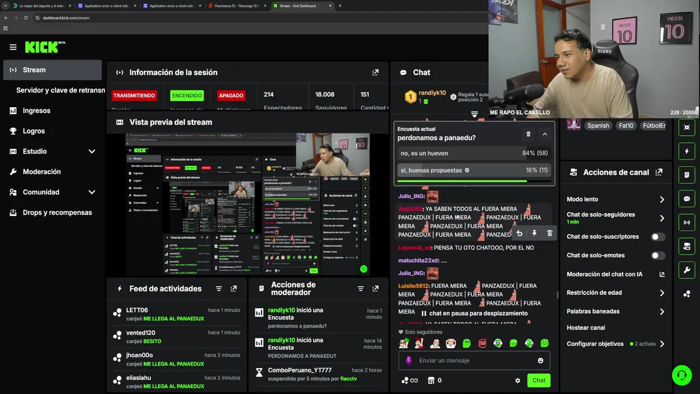Collapse the current poll with chevron
This screenshot has height=394, width=700.
click(x=545, y=134)
